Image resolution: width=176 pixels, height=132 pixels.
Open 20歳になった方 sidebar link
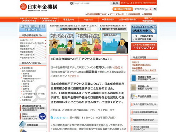[x=27, y=40]
